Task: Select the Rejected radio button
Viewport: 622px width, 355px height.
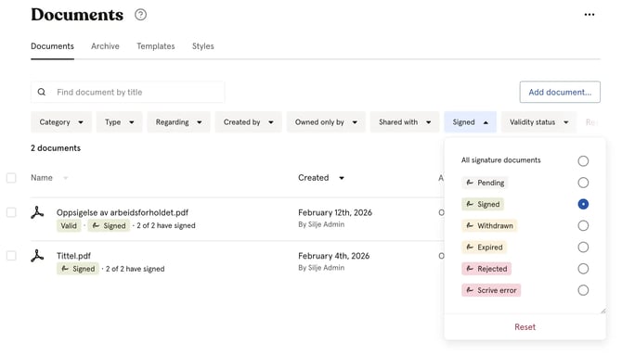Action: (x=583, y=269)
